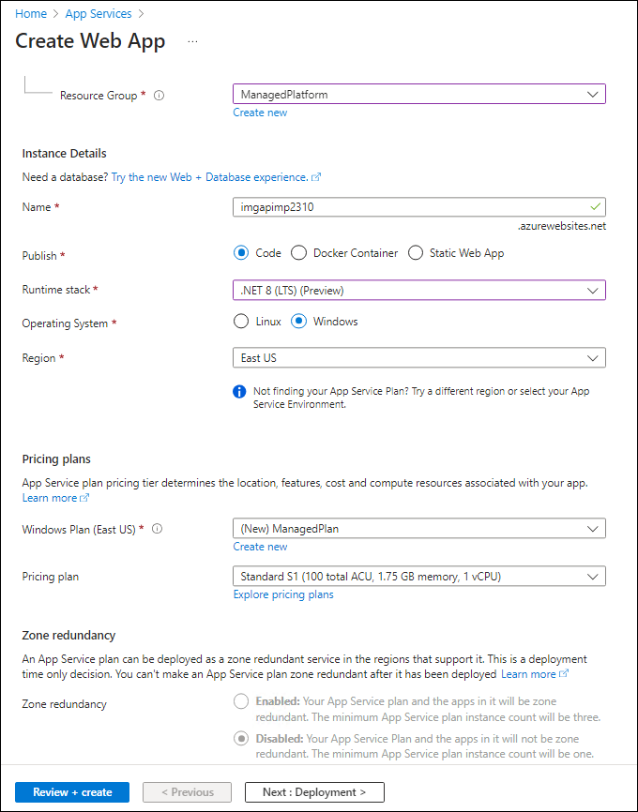Switch Operating System to Linux
The image size is (638, 812).
click(241, 321)
